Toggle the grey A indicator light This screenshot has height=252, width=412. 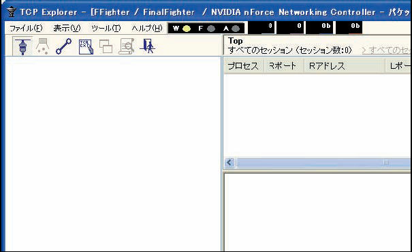point(236,29)
